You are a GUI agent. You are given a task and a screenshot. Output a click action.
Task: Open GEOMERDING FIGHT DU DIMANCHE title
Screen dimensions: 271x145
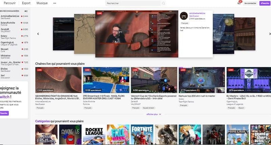pyautogui.click(x=58, y=97)
